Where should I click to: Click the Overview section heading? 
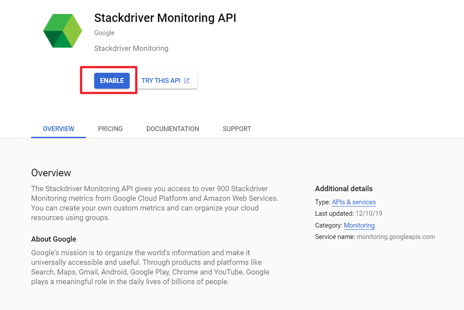51,173
